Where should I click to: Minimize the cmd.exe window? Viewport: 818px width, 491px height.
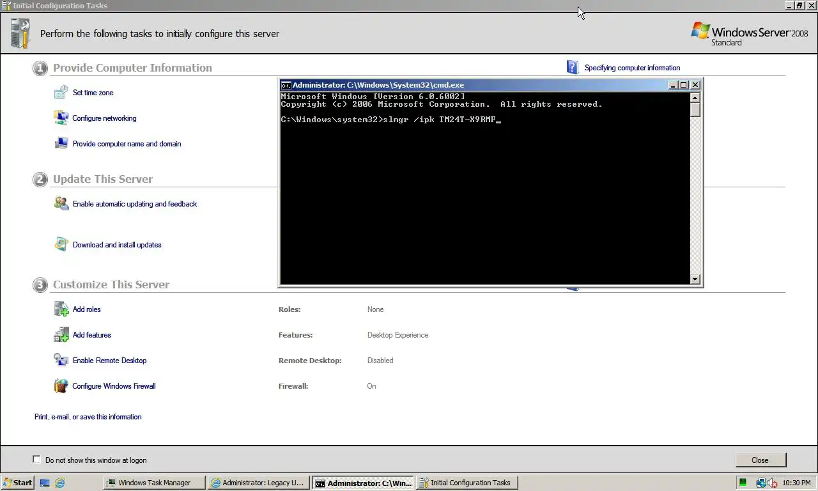coord(673,85)
